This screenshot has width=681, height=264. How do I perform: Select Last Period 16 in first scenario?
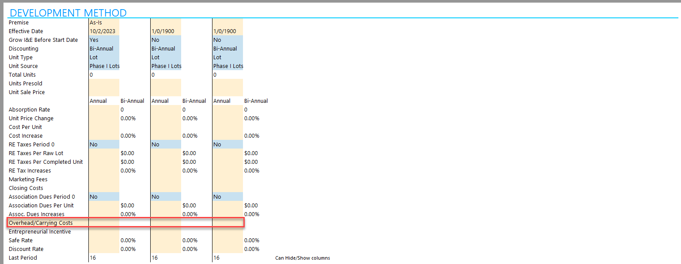pos(104,257)
